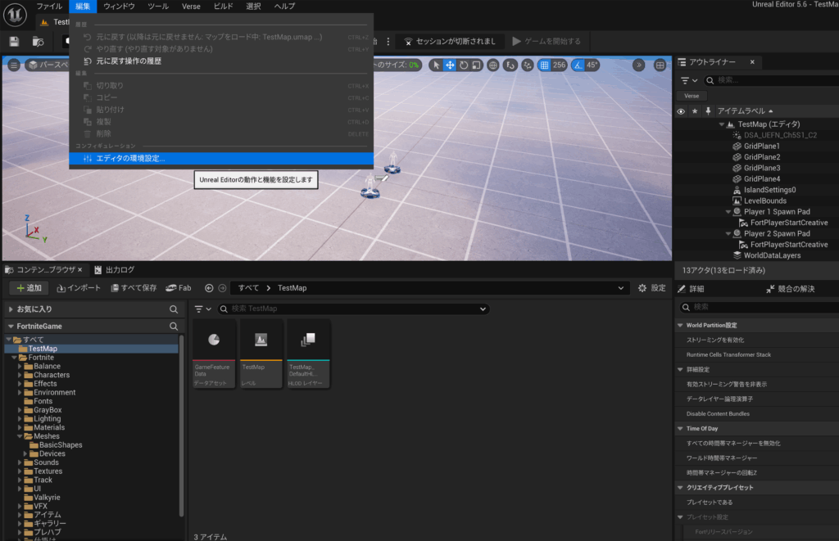Open the Conflict Resolution tab
This screenshot has height=541, width=839.
pyautogui.click(x=791, y=289)
